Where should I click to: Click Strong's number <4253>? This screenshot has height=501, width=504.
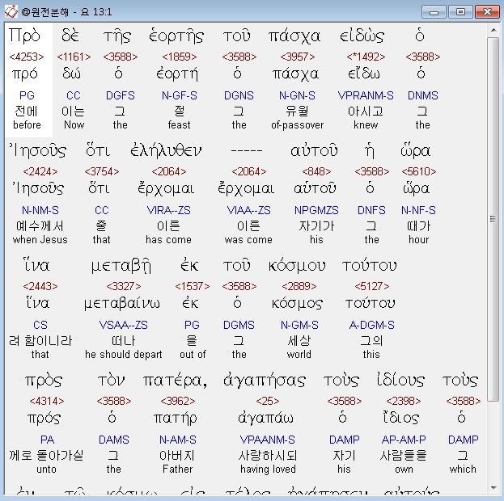coord(27,57)
